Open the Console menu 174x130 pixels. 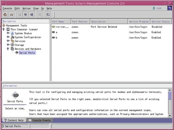[x=7, y=8]
